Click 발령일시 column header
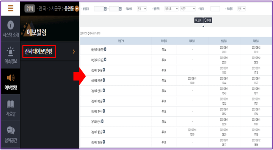Screen dimensions: 273x150 click(224, 41)
